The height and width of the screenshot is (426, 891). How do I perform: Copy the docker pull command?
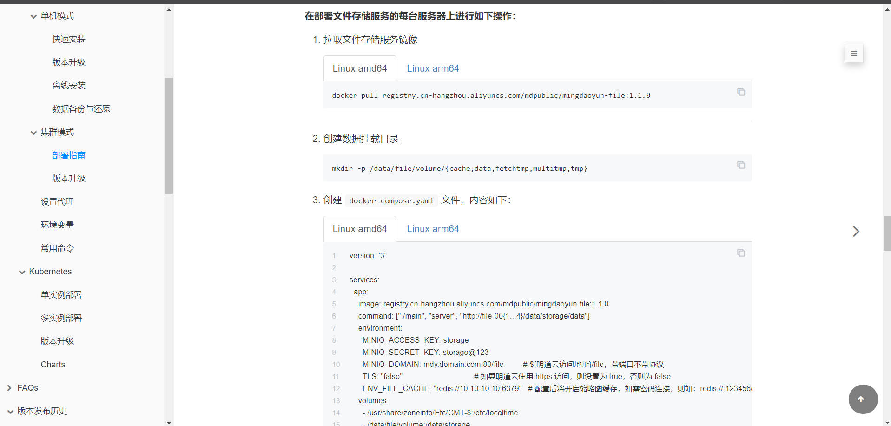pyautogui.click(x=741, y=92)
